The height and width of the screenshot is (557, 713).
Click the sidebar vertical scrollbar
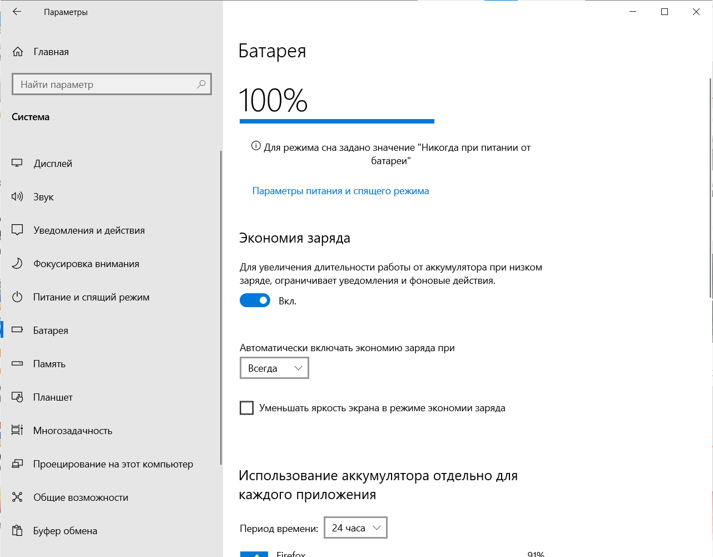[221, 307]
